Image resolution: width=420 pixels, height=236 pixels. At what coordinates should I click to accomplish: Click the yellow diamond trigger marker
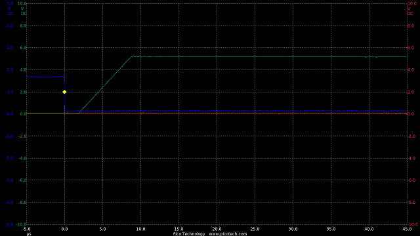coord(64,92)
